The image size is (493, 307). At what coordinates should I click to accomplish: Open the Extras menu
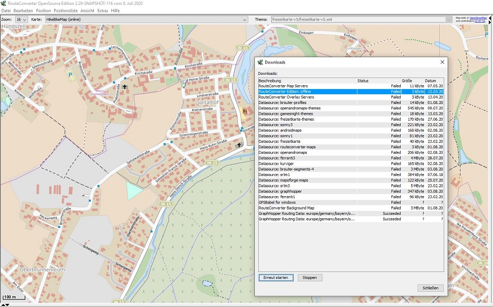click(103, 11)
